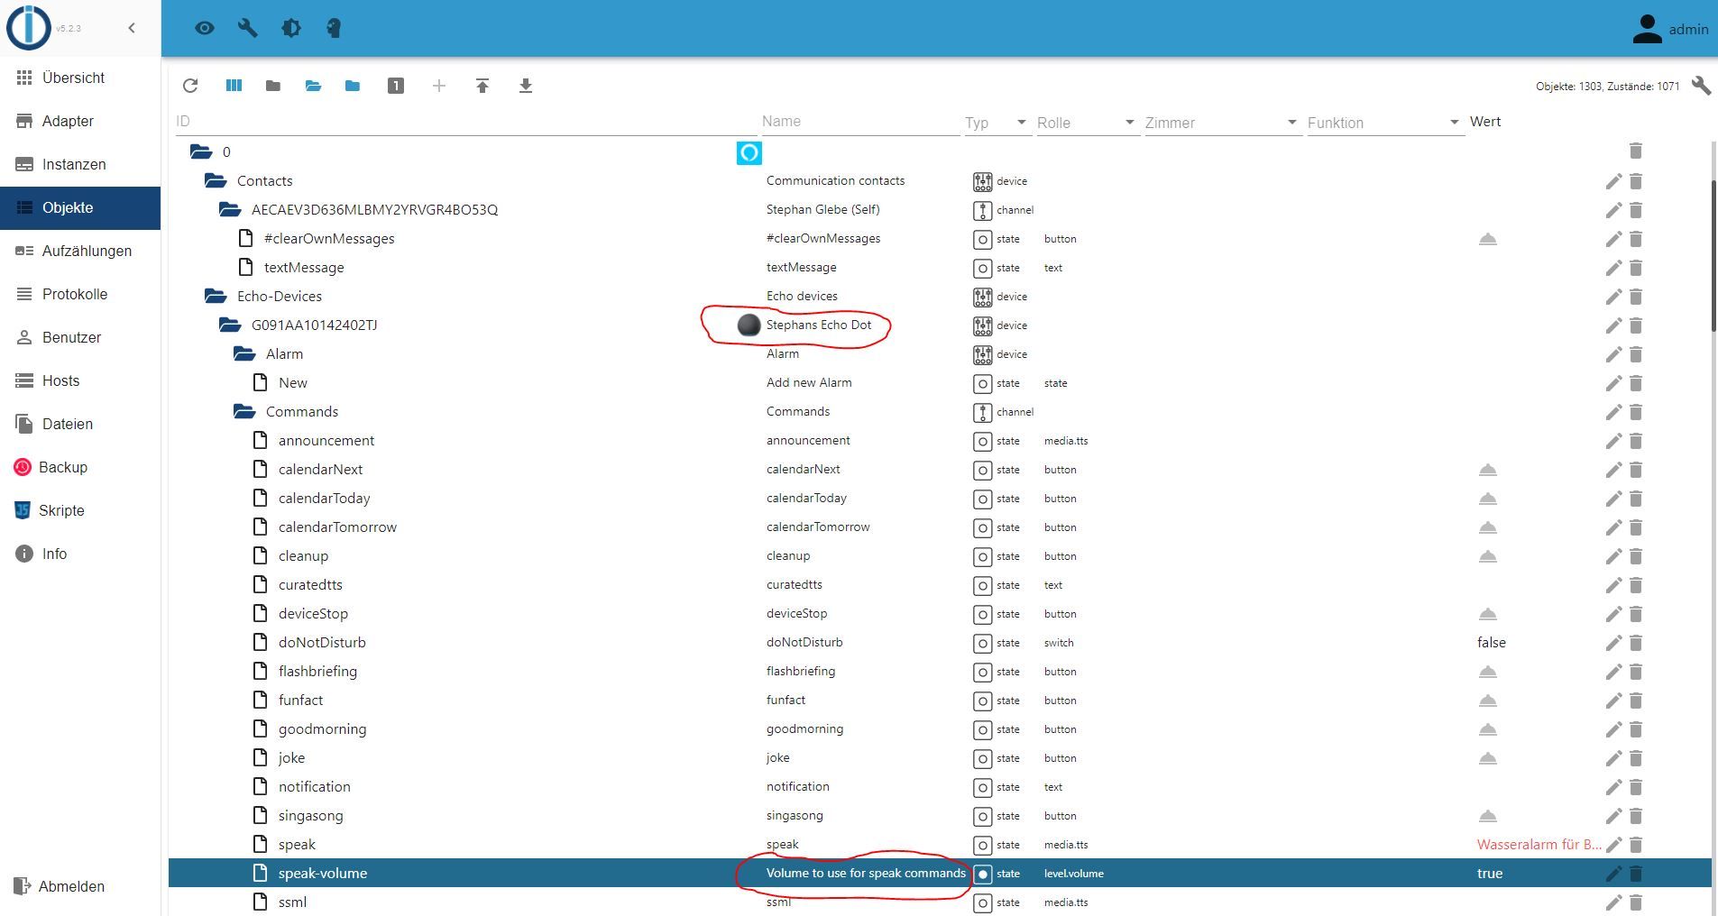Open object browser settings wrench at right
Viewport: 1718px width, 916px height.
[x=1701, y=86]
